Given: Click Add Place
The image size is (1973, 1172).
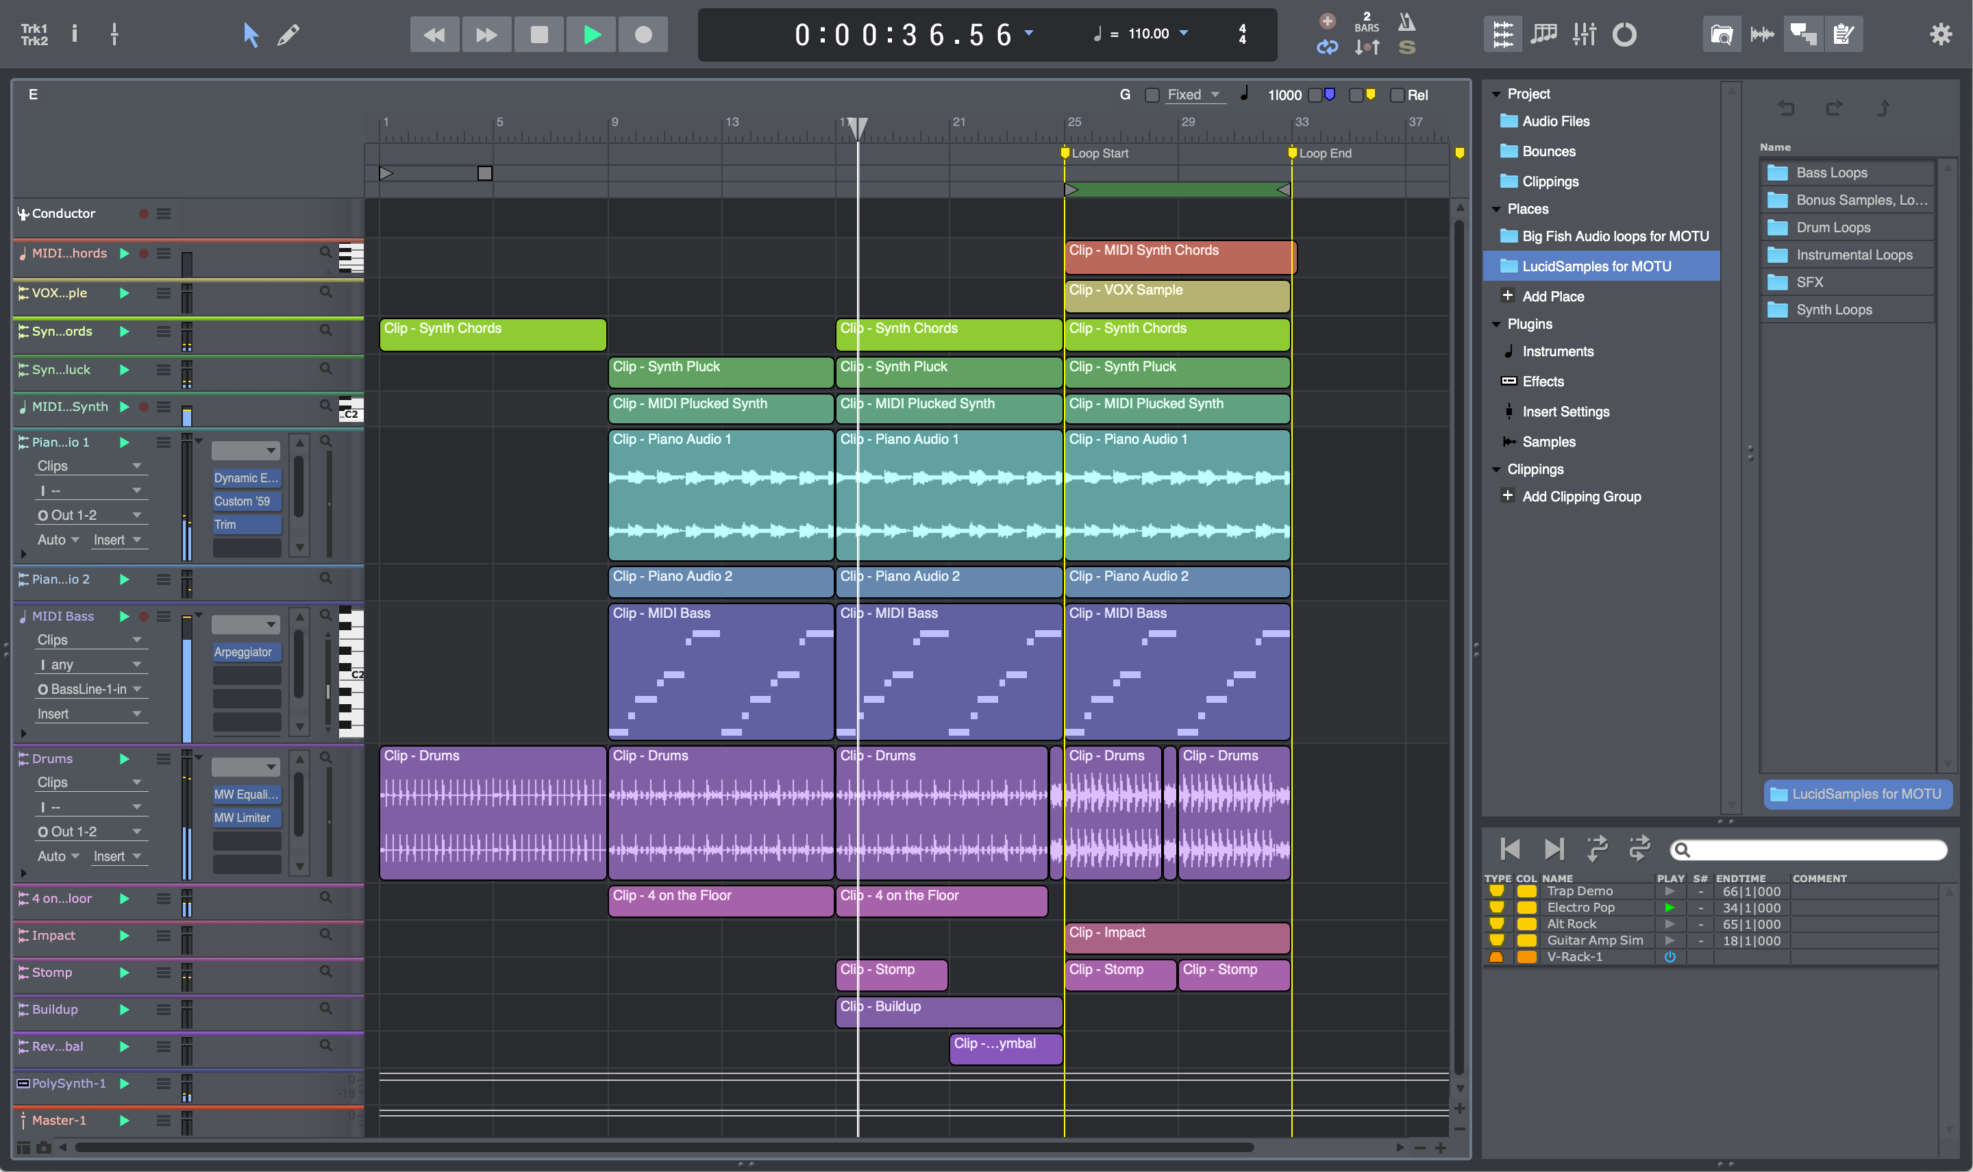Looking at the screenshot, I should (x=1552, y=296).
